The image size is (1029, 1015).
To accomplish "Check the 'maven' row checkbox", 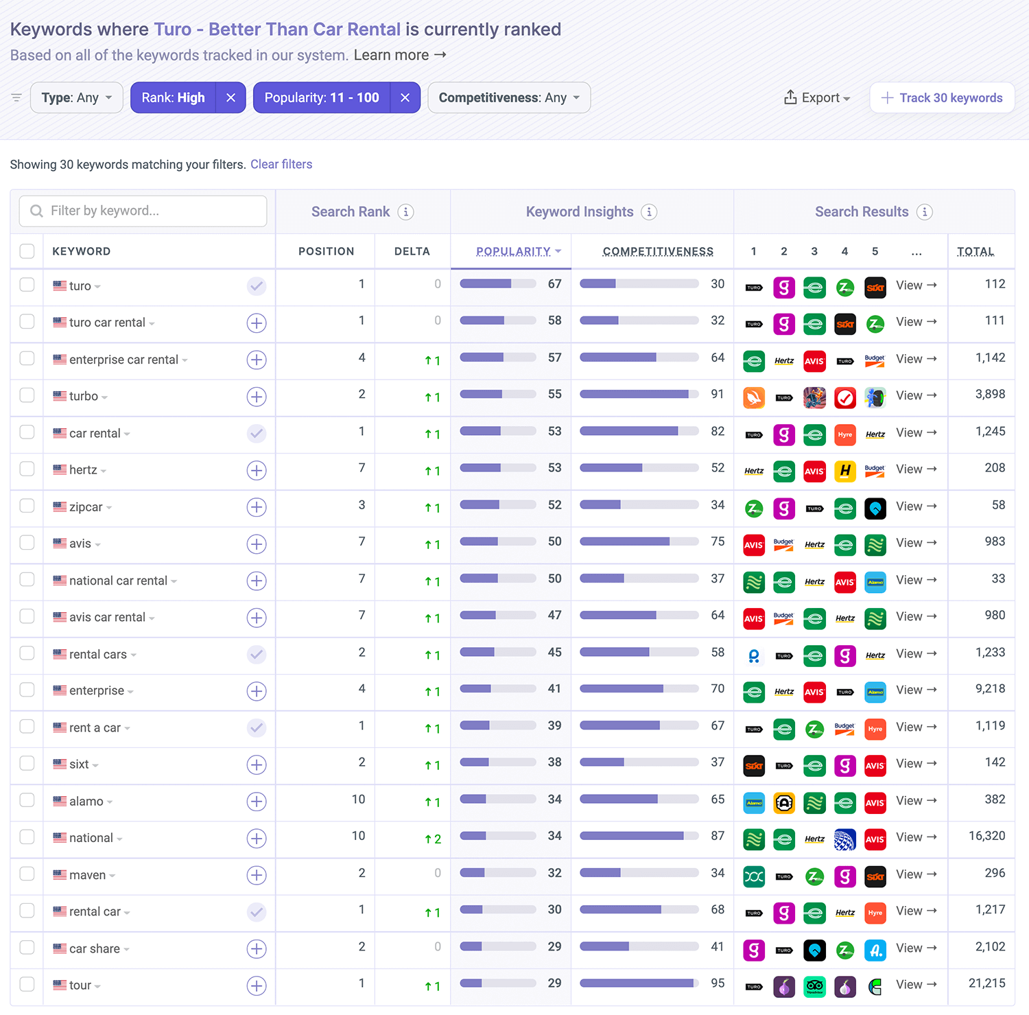I will click(27, 874).
